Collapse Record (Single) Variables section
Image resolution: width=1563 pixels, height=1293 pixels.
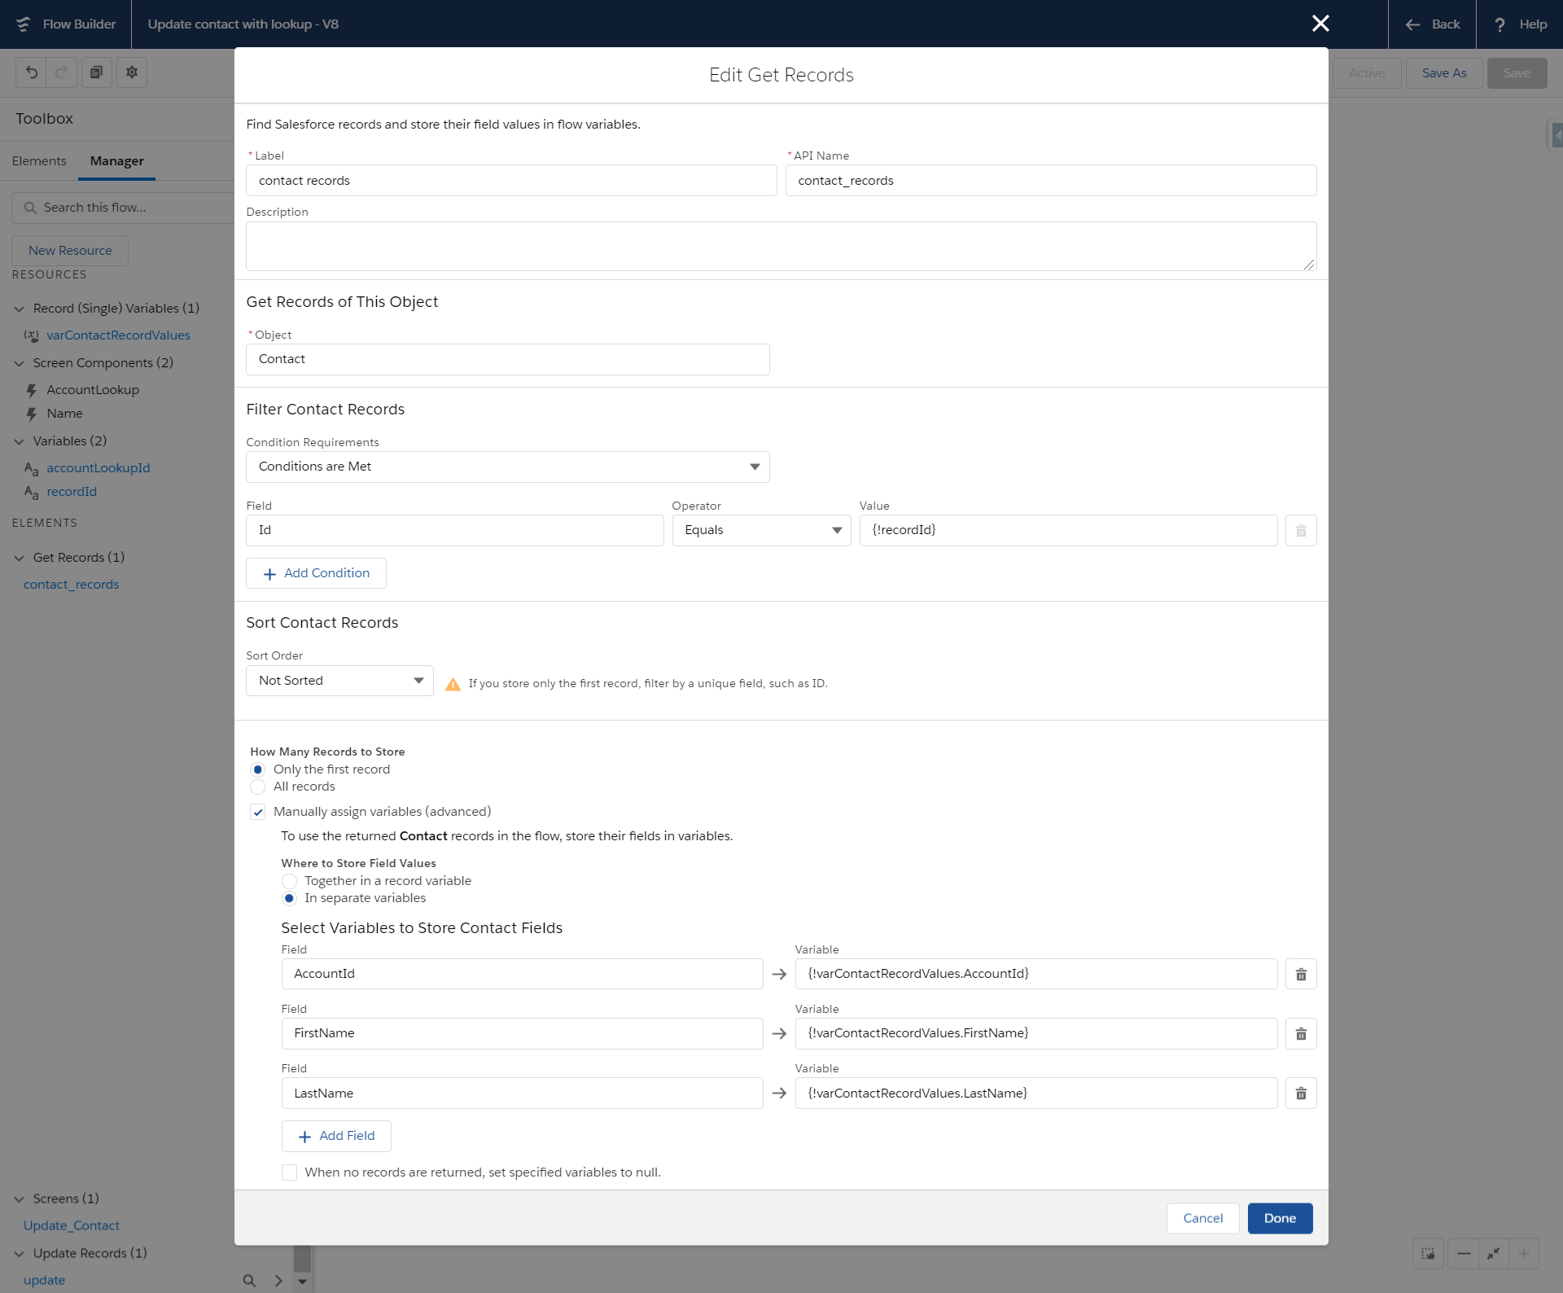19,309
